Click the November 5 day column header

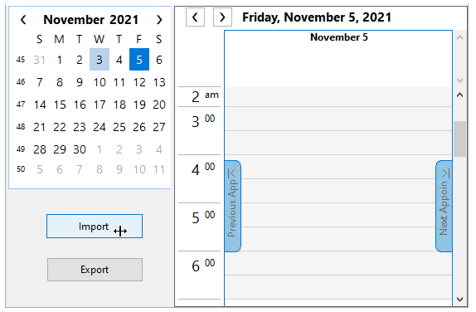(338, 37)
